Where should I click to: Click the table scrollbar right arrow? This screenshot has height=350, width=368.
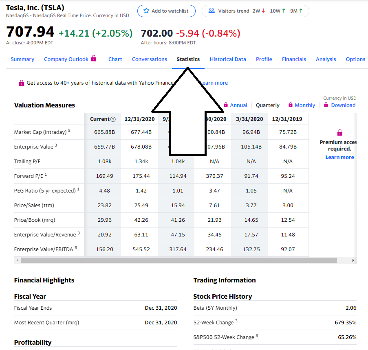coord(353,260)
